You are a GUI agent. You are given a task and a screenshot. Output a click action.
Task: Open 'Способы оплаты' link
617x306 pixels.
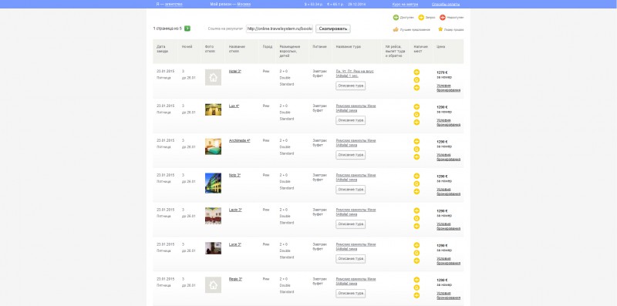[x=446, y=4]
